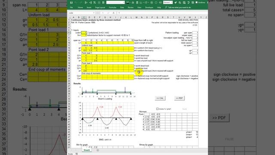
Task: Click the >> CAL button
Action: pos(160,98)
